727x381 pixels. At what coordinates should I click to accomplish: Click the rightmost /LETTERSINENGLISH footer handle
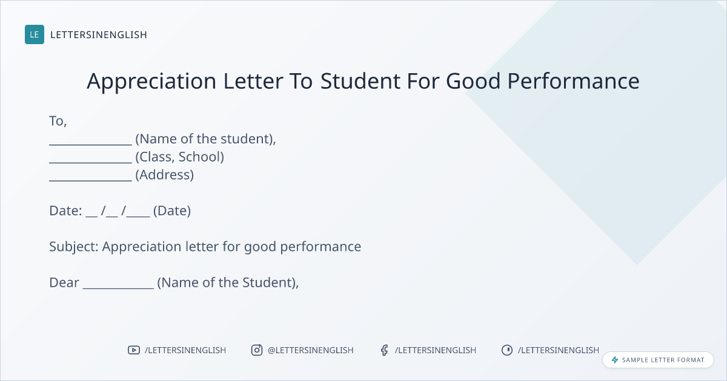[x=559, y=350]
